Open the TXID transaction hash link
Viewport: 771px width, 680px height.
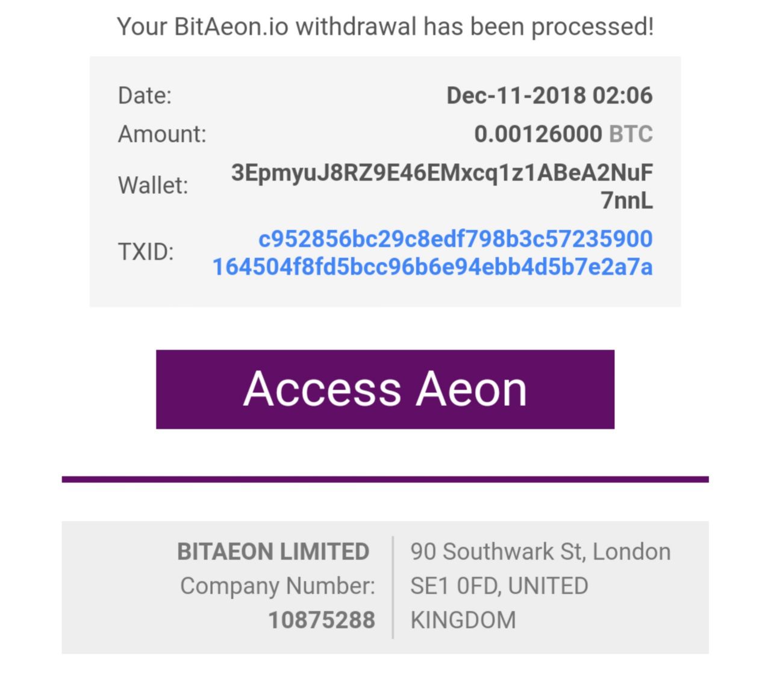click(x=432, y=253)
